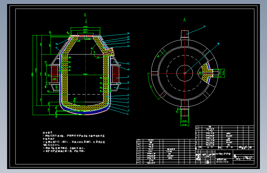Select part callout 12 pointing at the taphole

click(128, 46)
